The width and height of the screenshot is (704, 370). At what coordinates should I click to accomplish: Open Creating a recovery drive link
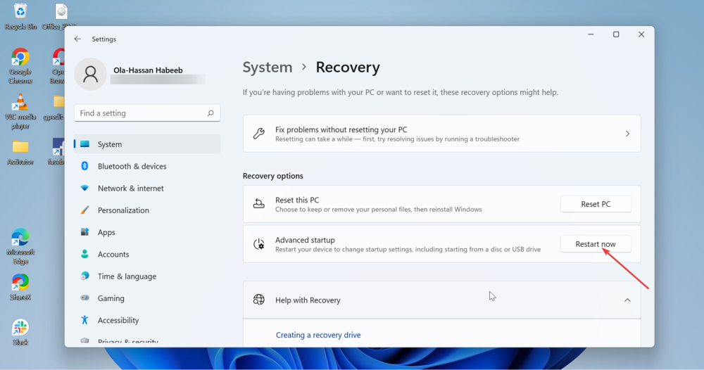pyautogui.click(x=318, y=335)
